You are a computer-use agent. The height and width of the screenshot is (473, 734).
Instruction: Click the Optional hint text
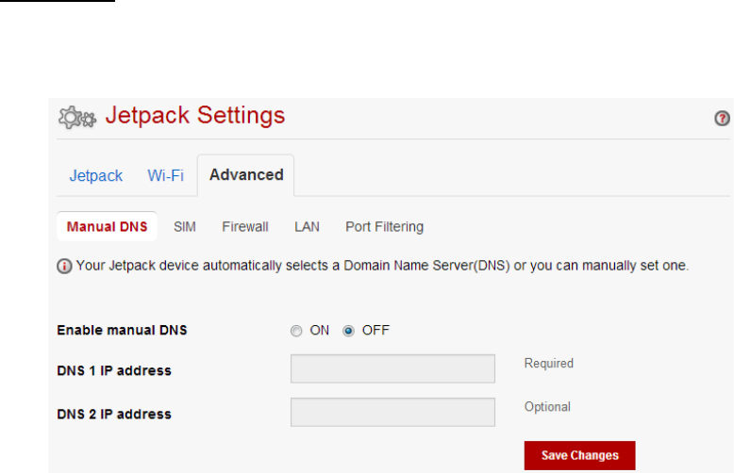(x=547, y=407)
